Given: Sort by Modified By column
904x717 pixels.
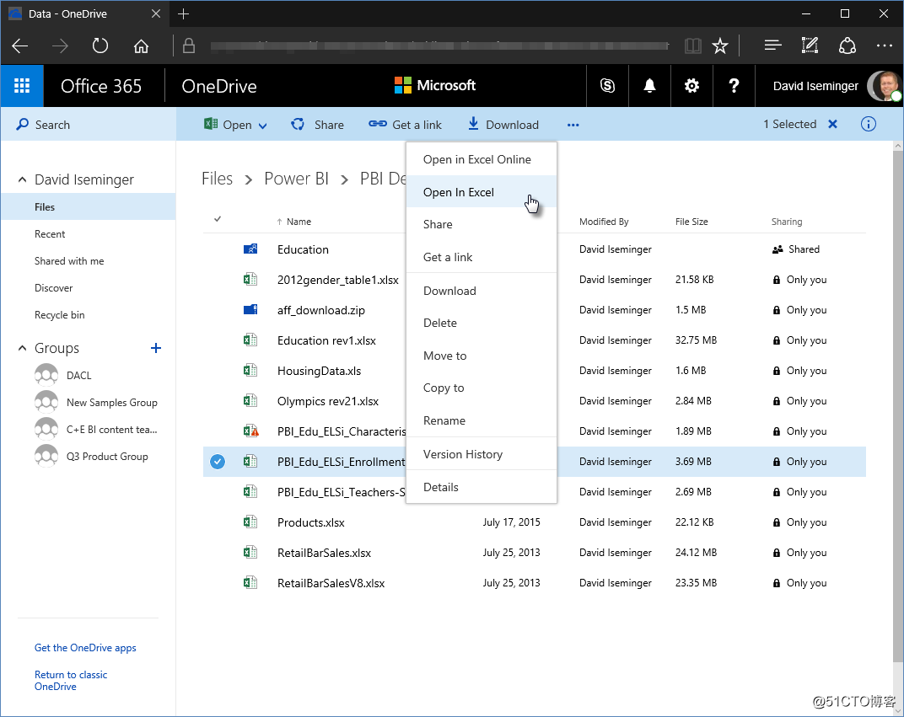Looking at the screenshot, I should click(x=604, y=222).
